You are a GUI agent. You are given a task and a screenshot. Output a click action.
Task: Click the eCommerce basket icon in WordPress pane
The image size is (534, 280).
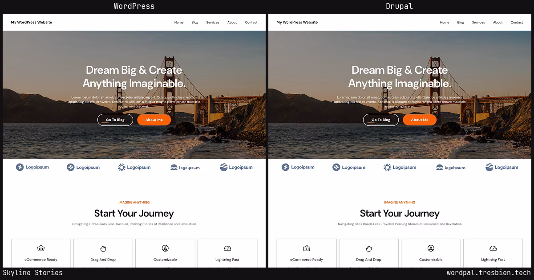41,248
